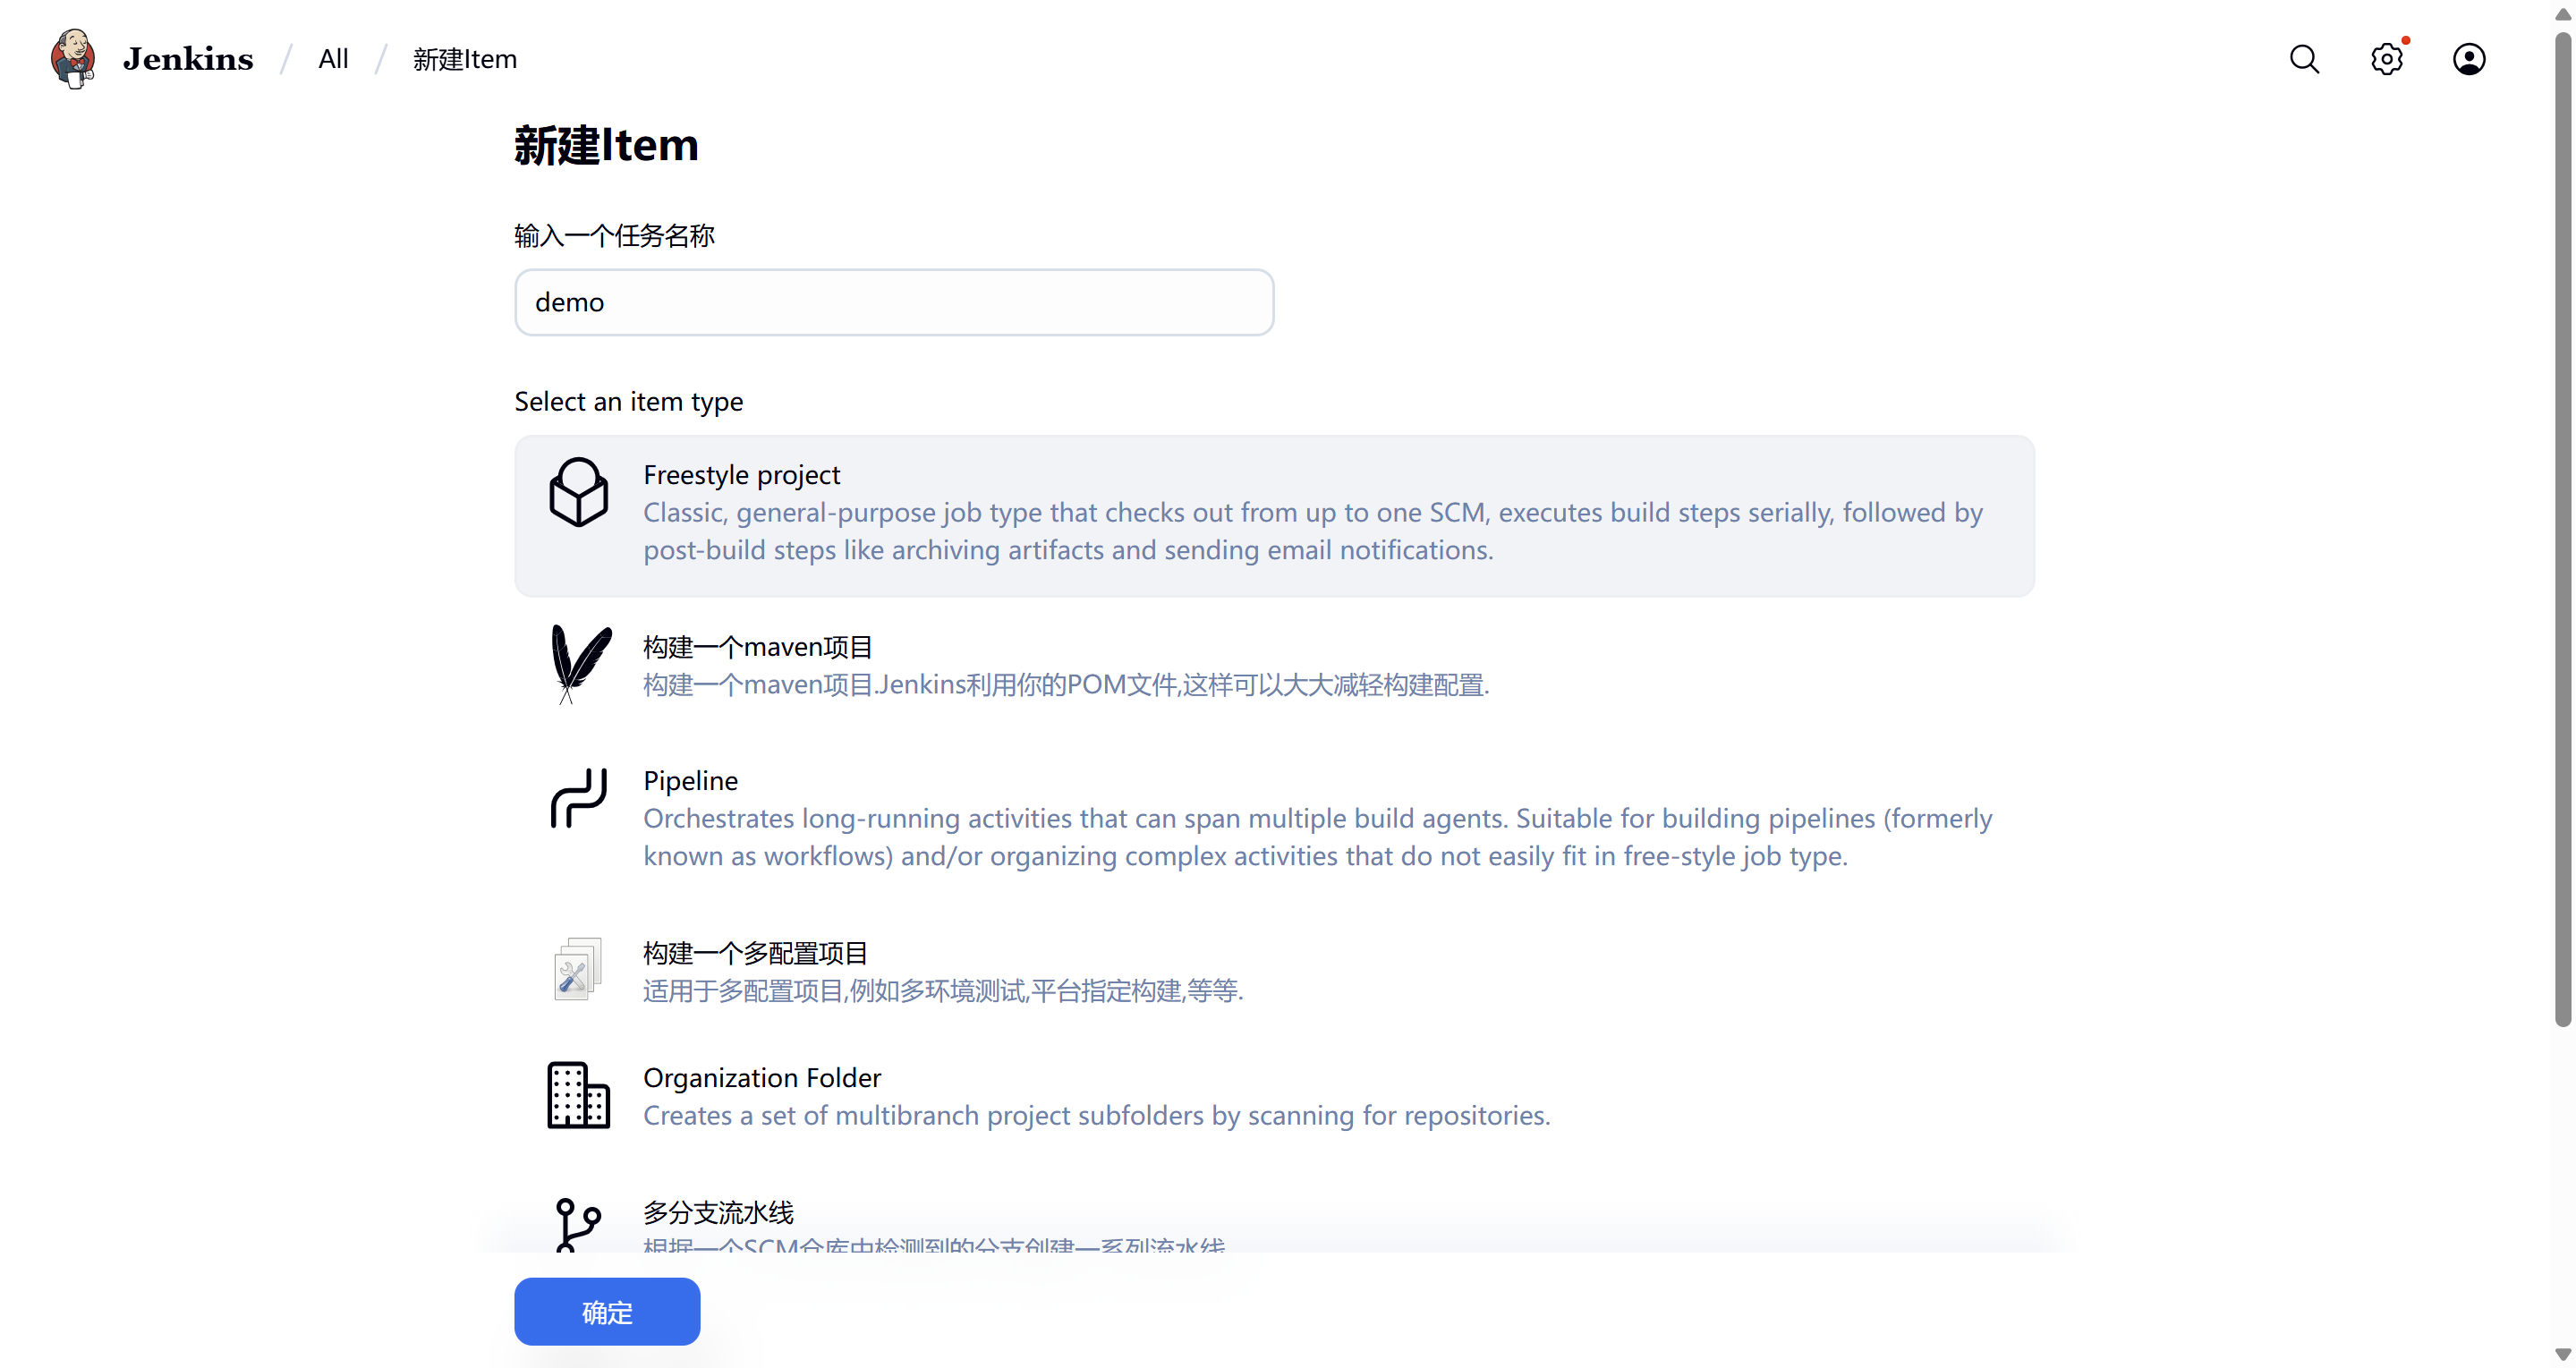Select Organization Folder item type
This screenshot has width=2576, height=1368.
pyautogui.click(x=761, y=1078)
